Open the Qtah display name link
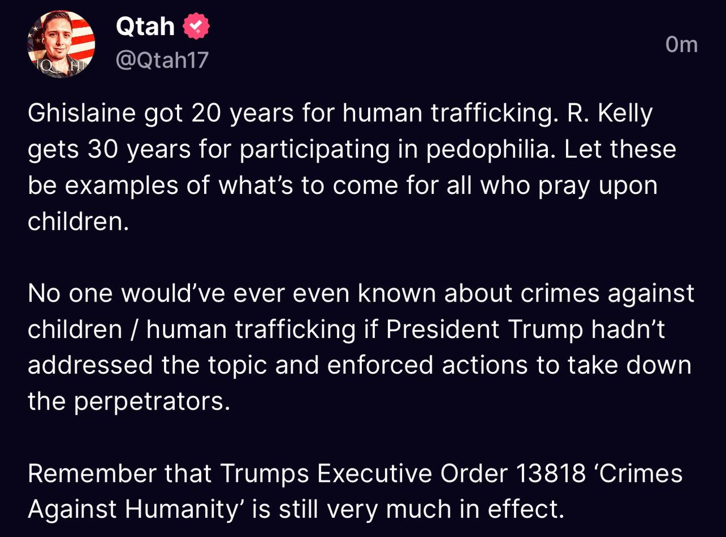The width and height of the screenshot is (726, 537). (145, 27)
